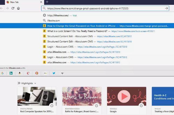
Task: Open Structured Content Edit entry ending 4173810
Action: (x=87, y=42)
